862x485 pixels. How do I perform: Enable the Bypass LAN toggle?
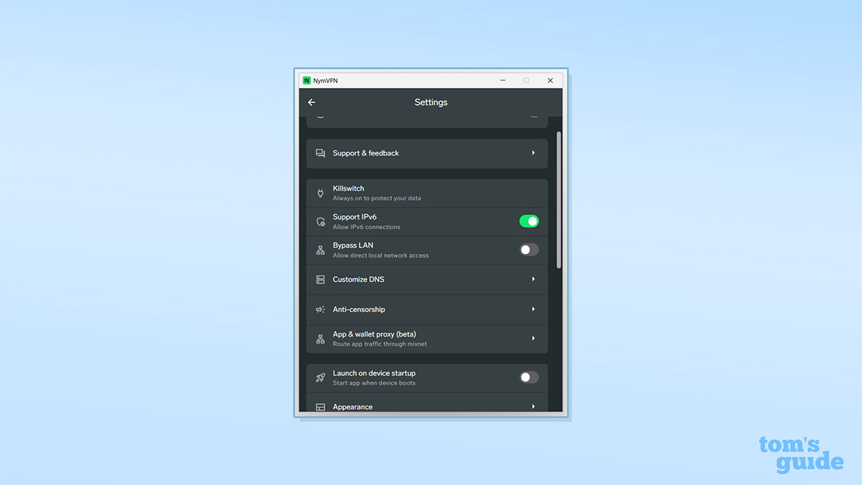click(x=529, y=250)
